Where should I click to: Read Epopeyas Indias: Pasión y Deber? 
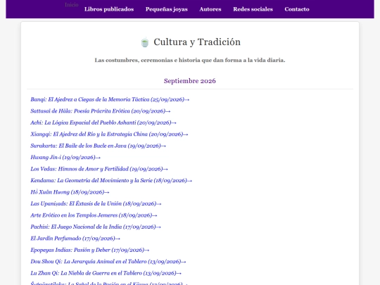tap(89, 250)
